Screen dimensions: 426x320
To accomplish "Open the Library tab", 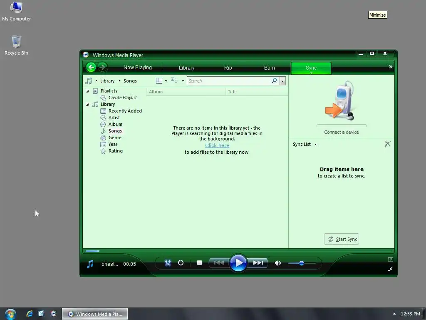I will tap(186, 68).
